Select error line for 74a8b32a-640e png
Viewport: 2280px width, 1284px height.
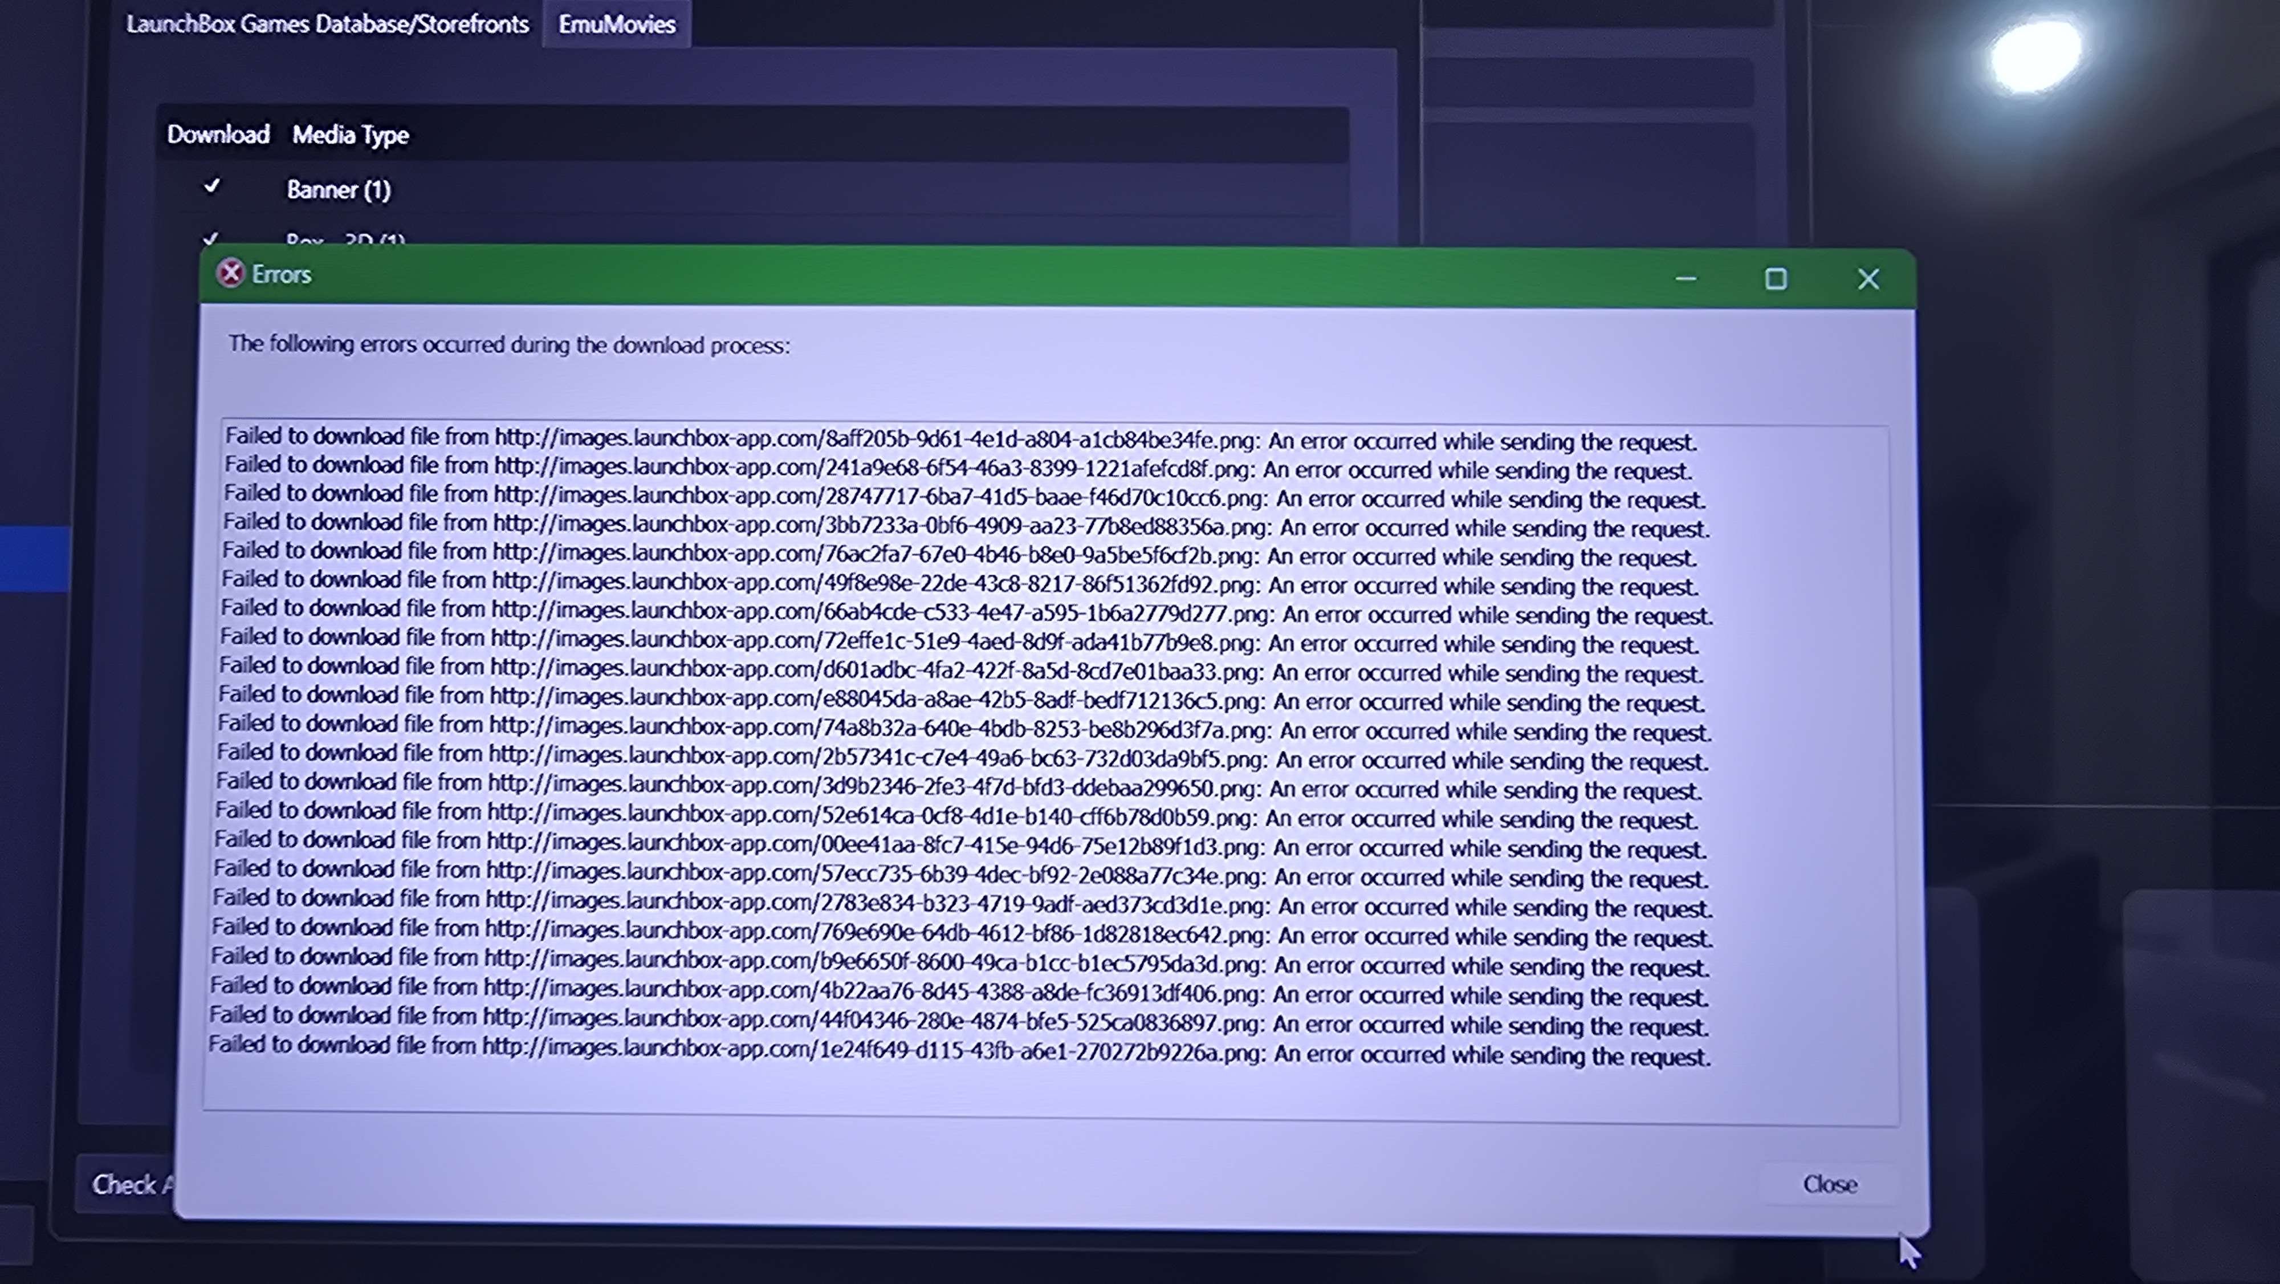pyautogui.click(x=965, y=728)
